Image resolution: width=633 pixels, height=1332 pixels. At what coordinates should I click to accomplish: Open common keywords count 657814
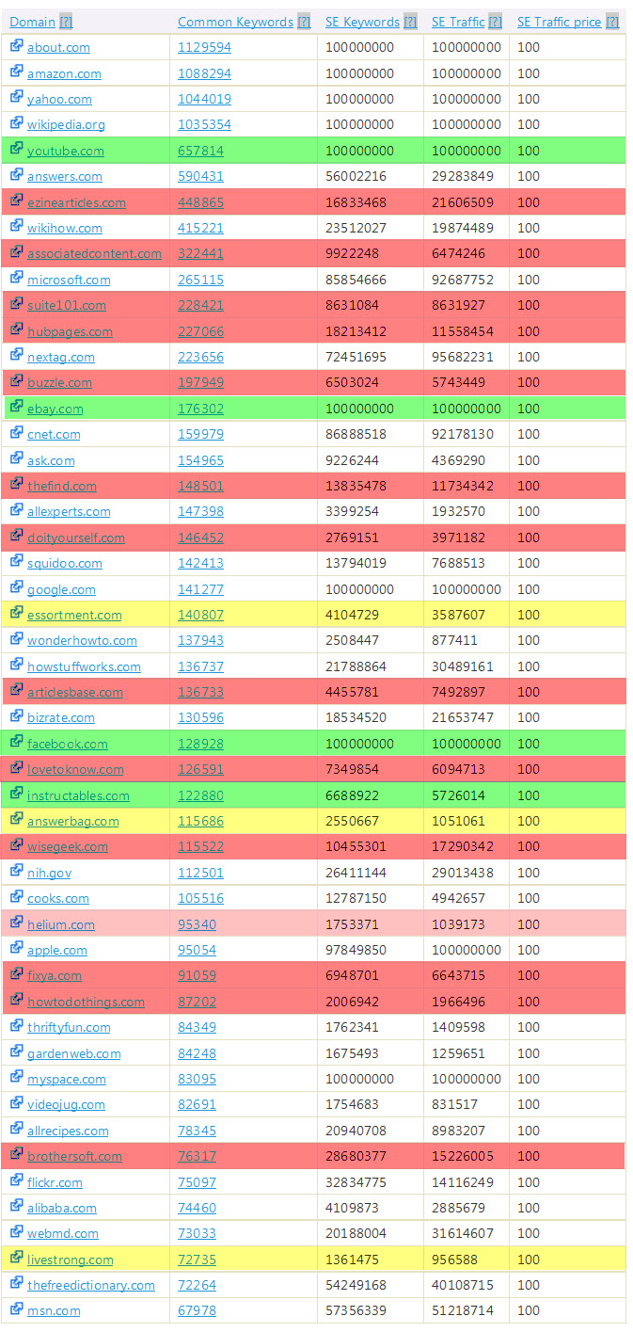[200, 151]
